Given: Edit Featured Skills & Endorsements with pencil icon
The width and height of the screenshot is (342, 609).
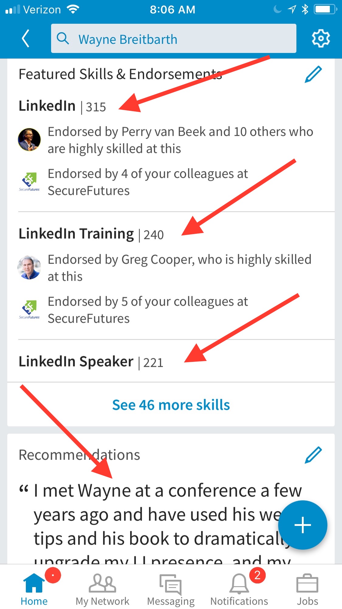Looking at the screenshot, I should (313, 74).
